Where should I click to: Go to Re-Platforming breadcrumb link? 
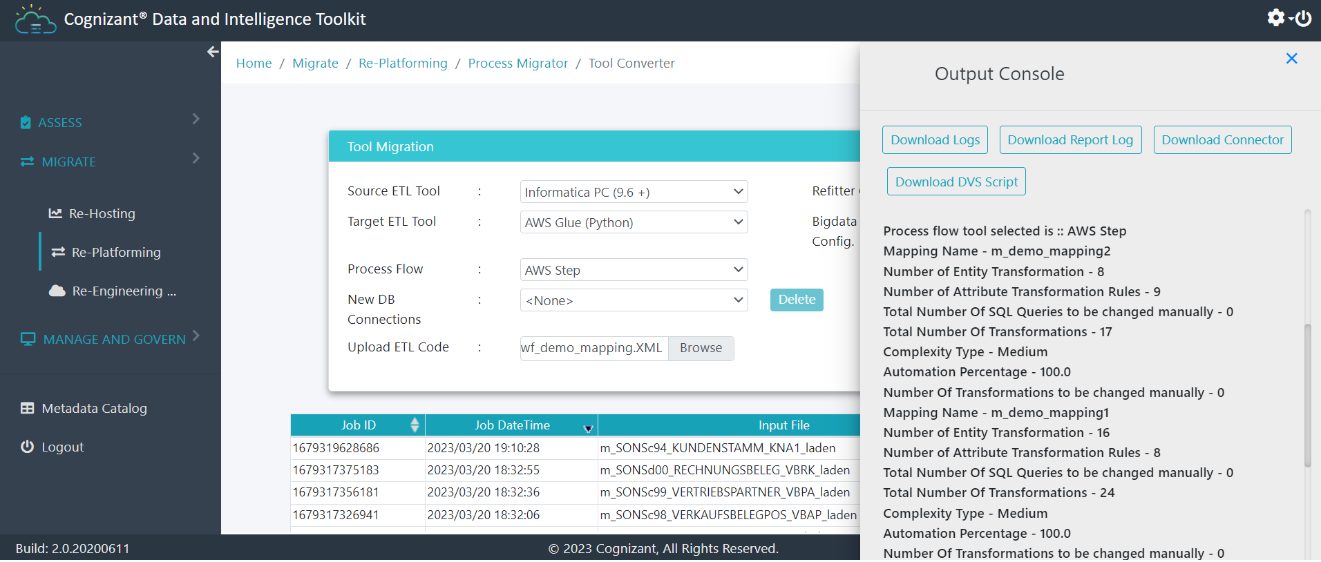[x=403, y=64]
